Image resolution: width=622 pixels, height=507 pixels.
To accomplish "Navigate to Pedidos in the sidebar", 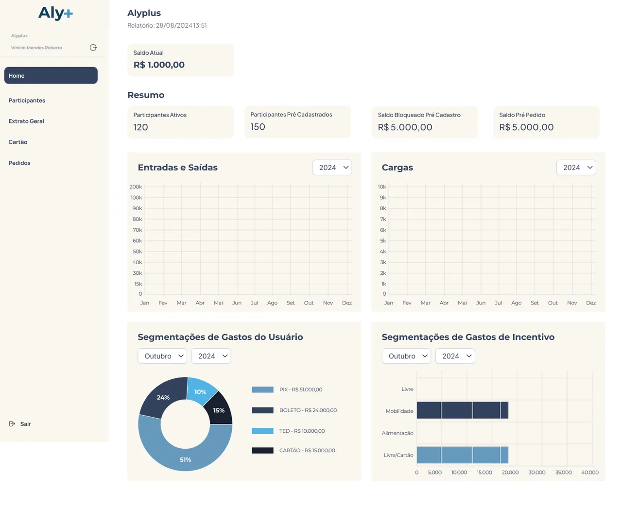I will point(19,163).
